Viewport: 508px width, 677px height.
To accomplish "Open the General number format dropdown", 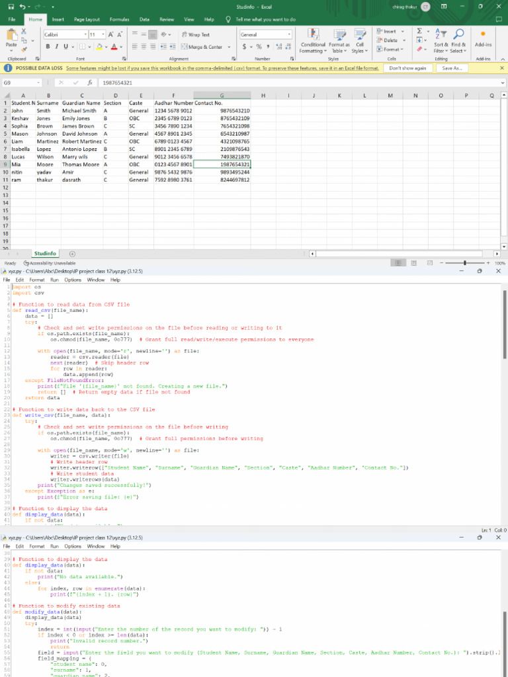I will pyautogui.click(x=289, y=34).
